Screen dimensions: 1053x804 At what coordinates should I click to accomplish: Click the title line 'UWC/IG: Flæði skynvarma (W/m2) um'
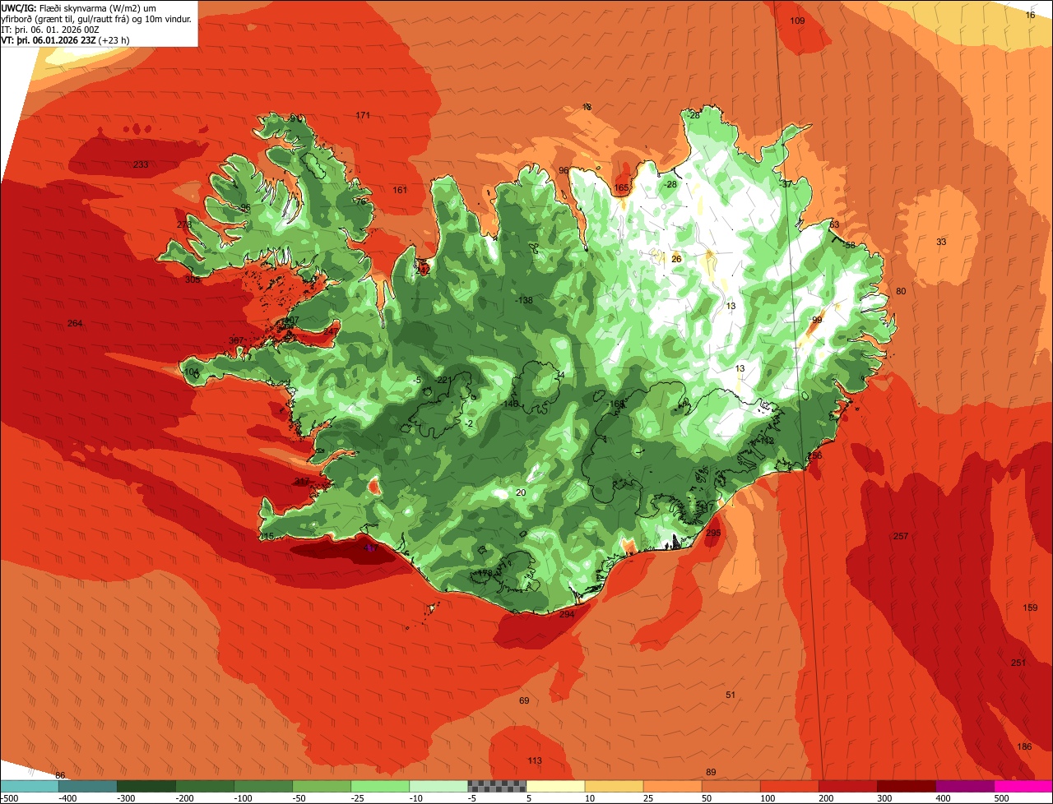(x=79, y=7)
